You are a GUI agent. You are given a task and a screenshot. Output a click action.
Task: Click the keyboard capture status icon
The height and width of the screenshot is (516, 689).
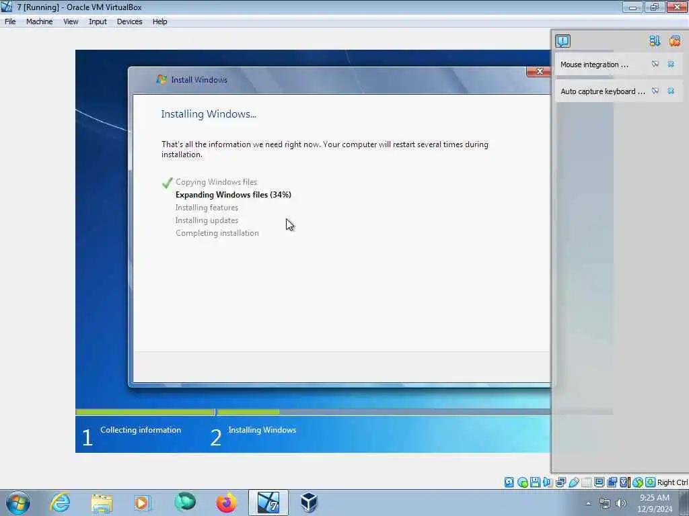pos(651,482)
